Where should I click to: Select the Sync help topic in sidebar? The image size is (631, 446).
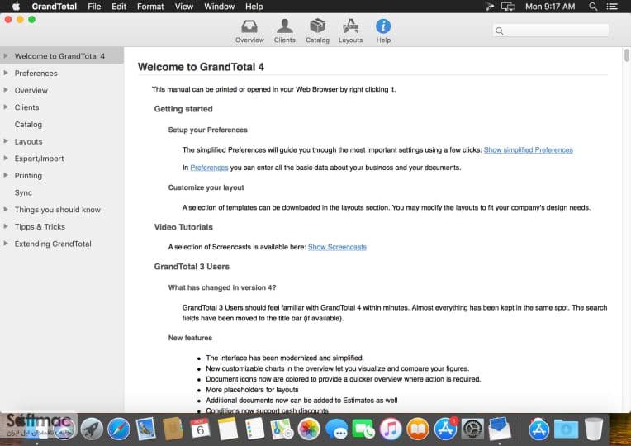pos(23,192)
